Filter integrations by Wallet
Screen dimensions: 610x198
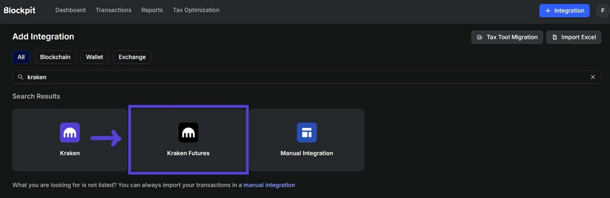click(95, 57)
